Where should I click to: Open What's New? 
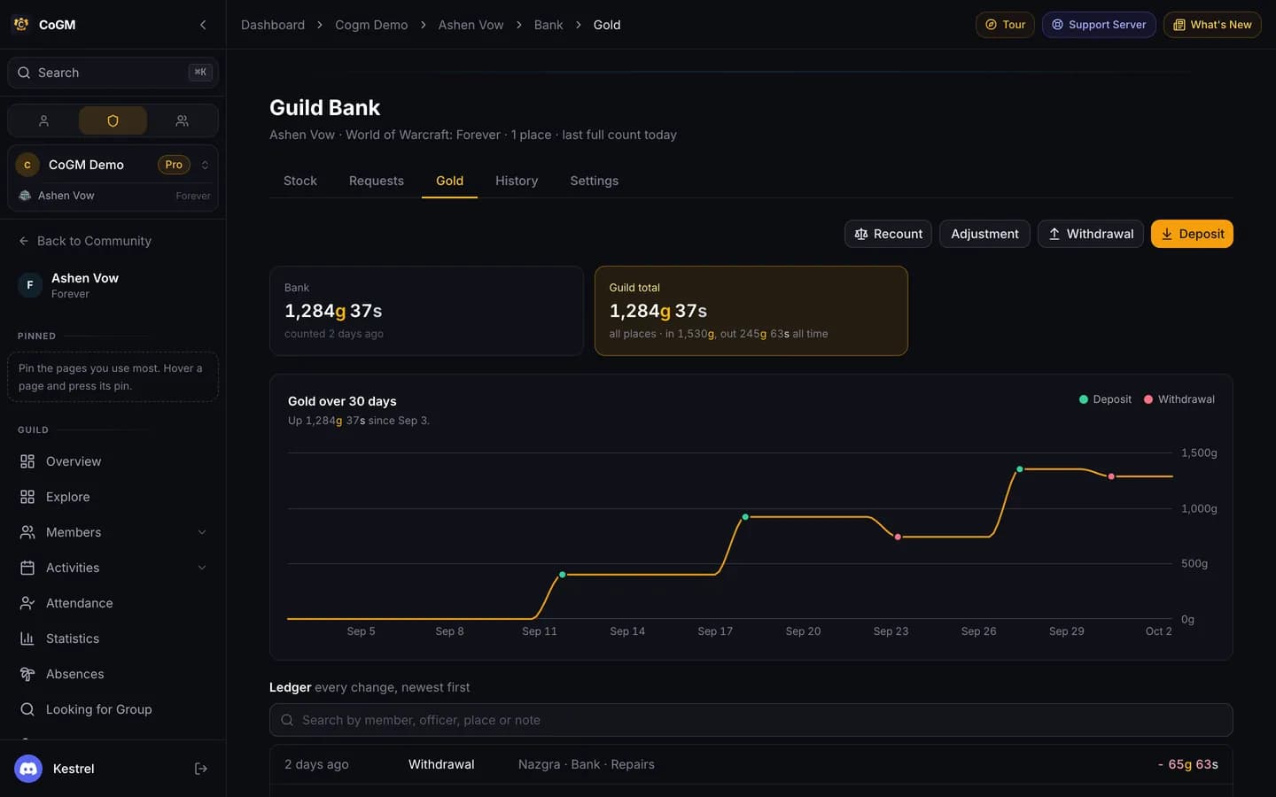point(1212,25)
